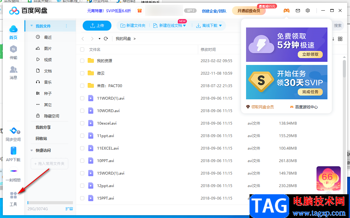The width and height of the screenshot is (350, 218).
Task: Open 我的分享 in the sidebar
Action: tap(43, 127)
